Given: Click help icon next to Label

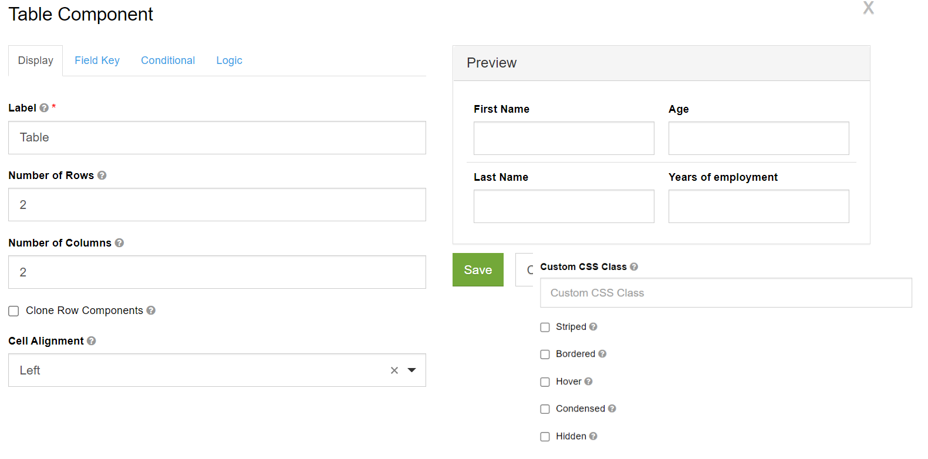Looking at the screenshot, I should pos(44,108).
